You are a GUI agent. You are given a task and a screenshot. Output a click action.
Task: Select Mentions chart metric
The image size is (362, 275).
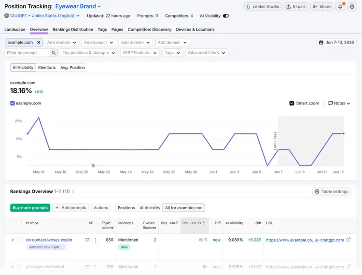tap(47, 68)
